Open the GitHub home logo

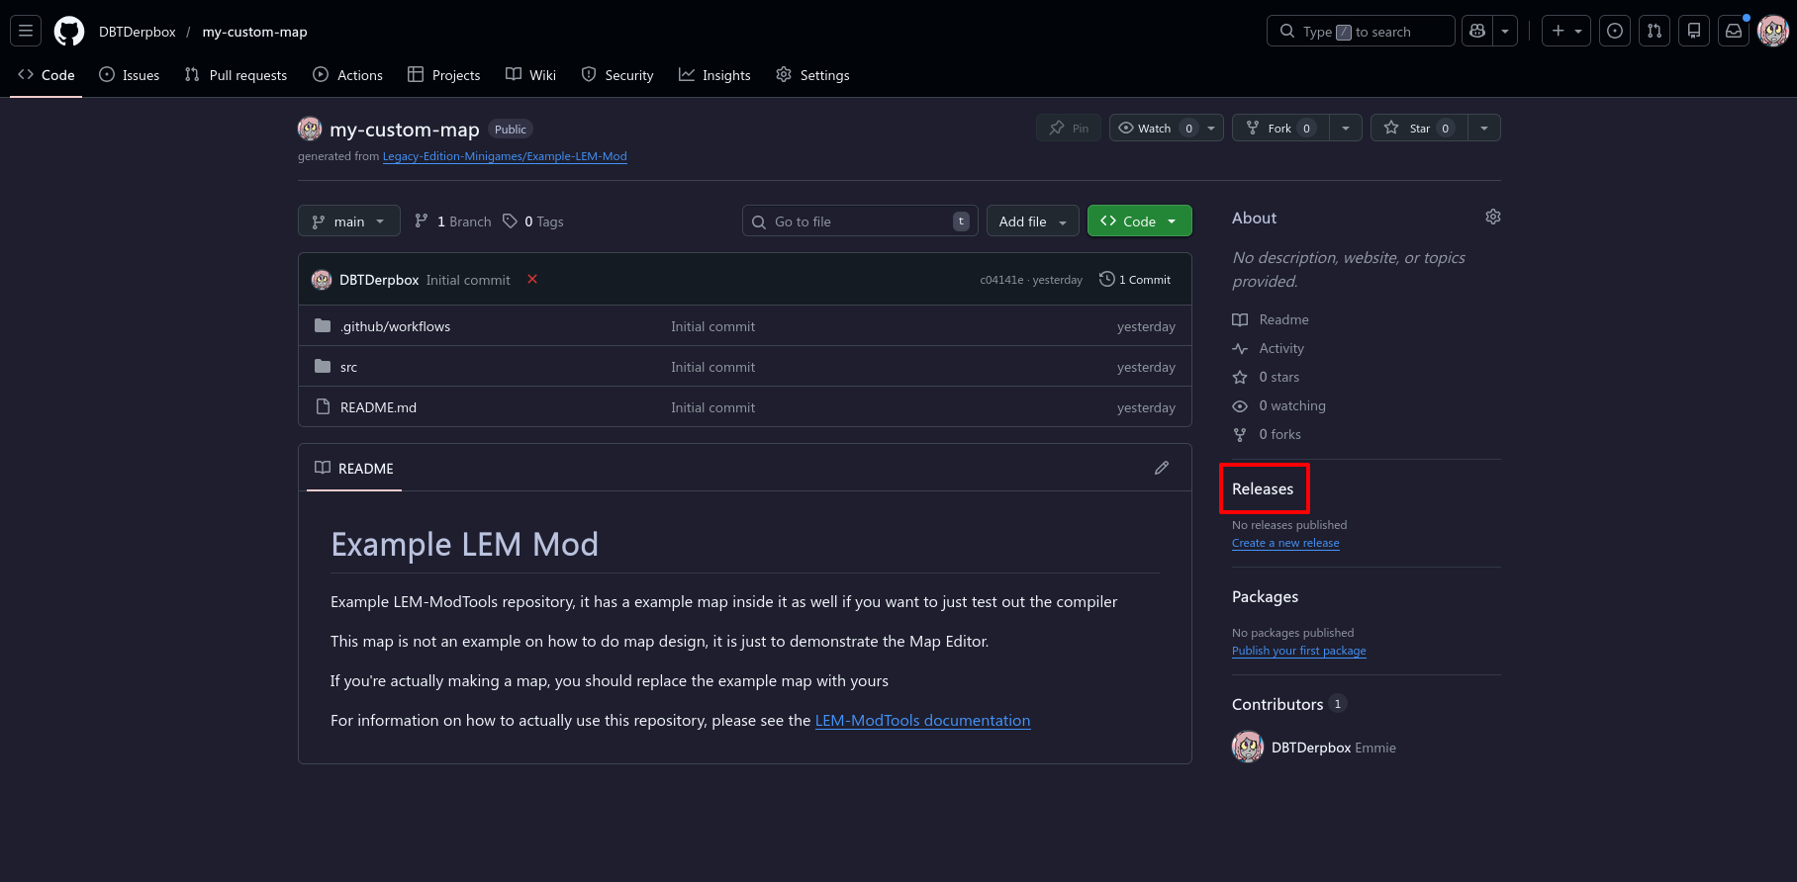pos(69,32)
